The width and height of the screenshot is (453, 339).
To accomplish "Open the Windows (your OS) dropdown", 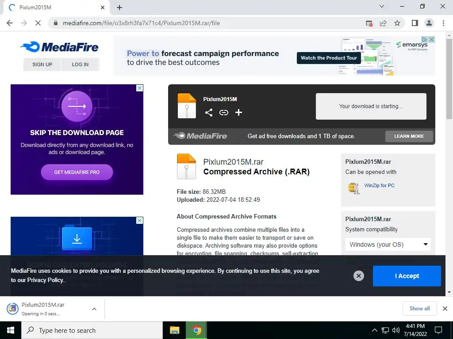I will [x=388, y=245].
